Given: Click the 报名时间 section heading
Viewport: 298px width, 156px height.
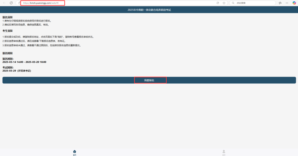Looking at the screenshot, I should click(7, 53).
